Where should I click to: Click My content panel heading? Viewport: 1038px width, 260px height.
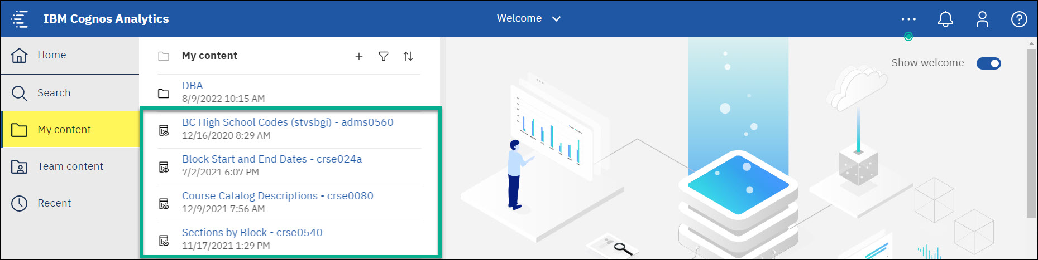click(x=209, y=56)
